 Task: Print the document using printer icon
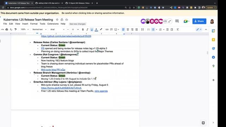coord(7,29)
